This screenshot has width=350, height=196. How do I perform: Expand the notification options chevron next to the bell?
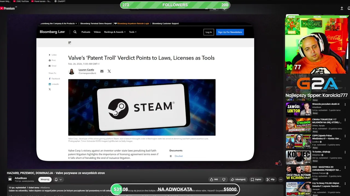(x=61, y=179)
